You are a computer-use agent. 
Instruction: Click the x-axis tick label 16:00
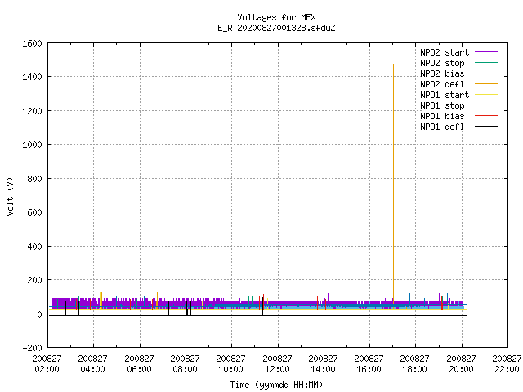[369, 369]
